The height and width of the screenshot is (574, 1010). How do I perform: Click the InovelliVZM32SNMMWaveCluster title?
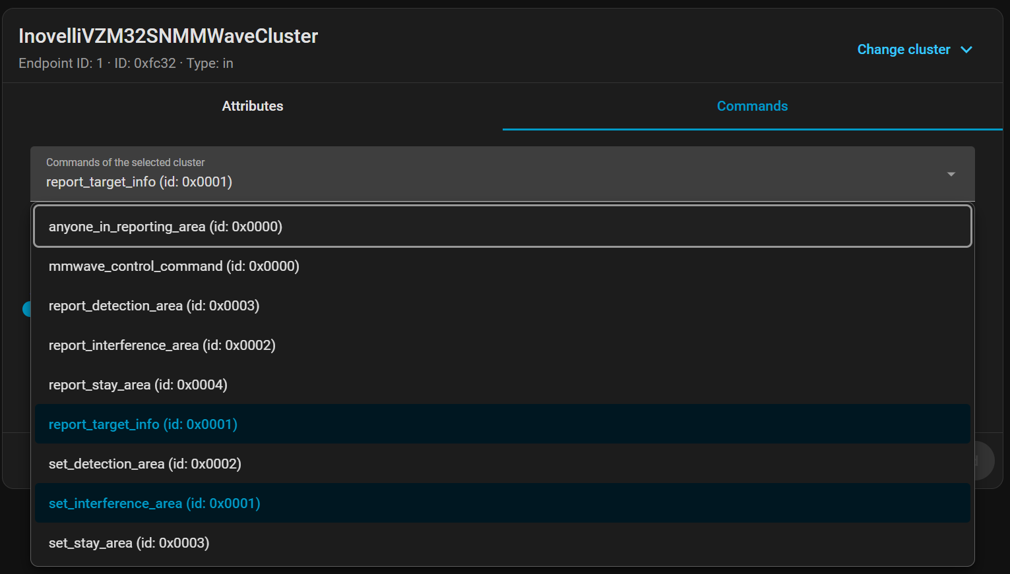click(x=168, y=36)
